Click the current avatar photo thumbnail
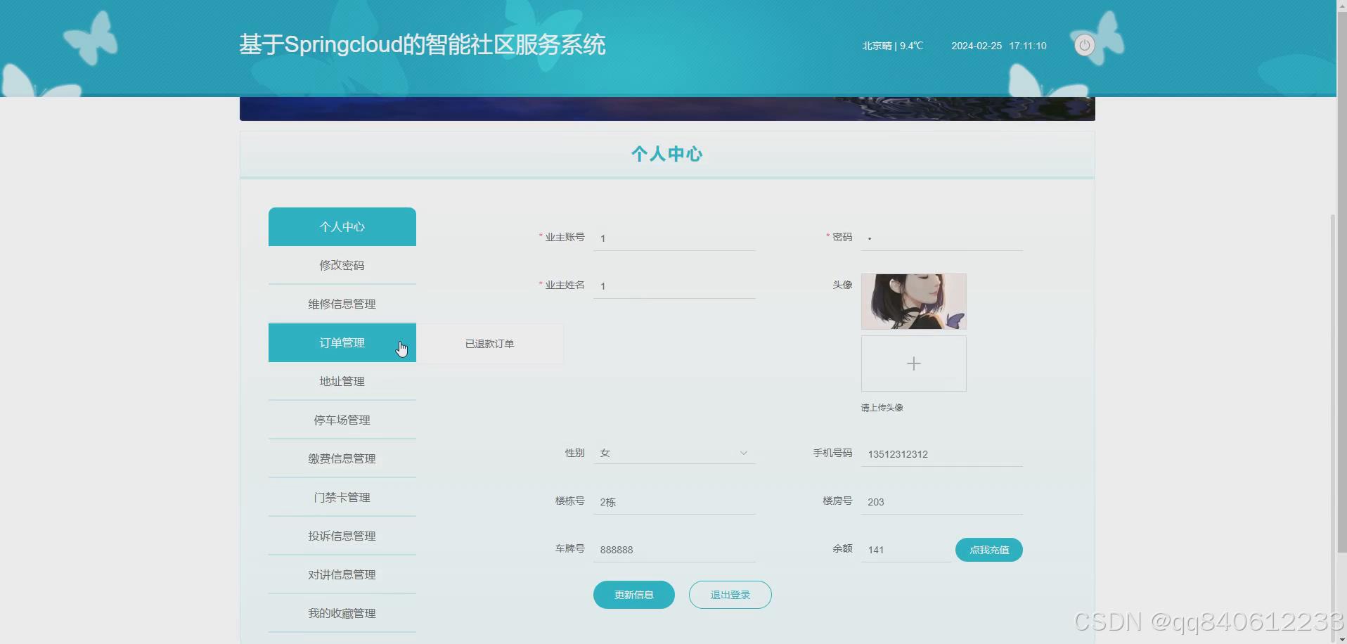Screen dimensions: 1347x644 913,301
